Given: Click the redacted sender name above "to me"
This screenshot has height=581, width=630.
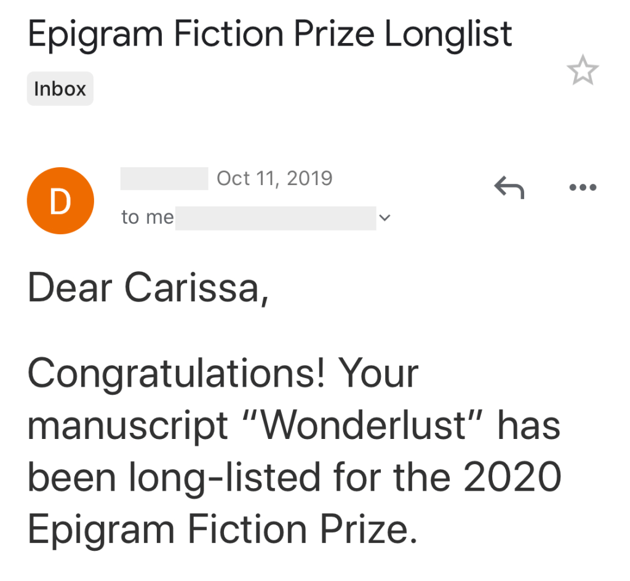Looking at the screenshot, I should click(x=164, y=178).
